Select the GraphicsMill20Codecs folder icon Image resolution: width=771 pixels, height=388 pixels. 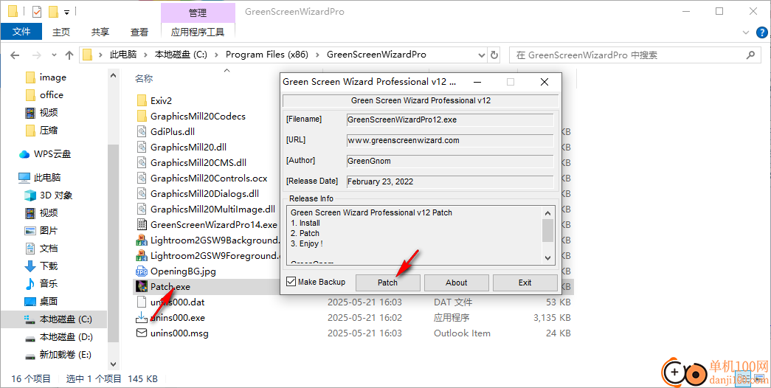tap(142, 116)
